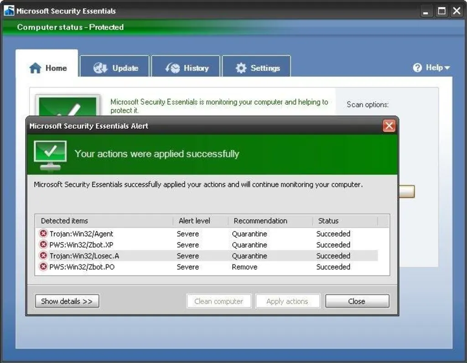
Task: Click the green monitor checkmark icon in alert
Action: (50, 156)
